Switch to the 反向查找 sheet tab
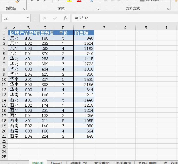178x164 pixels. coord(124,163)
